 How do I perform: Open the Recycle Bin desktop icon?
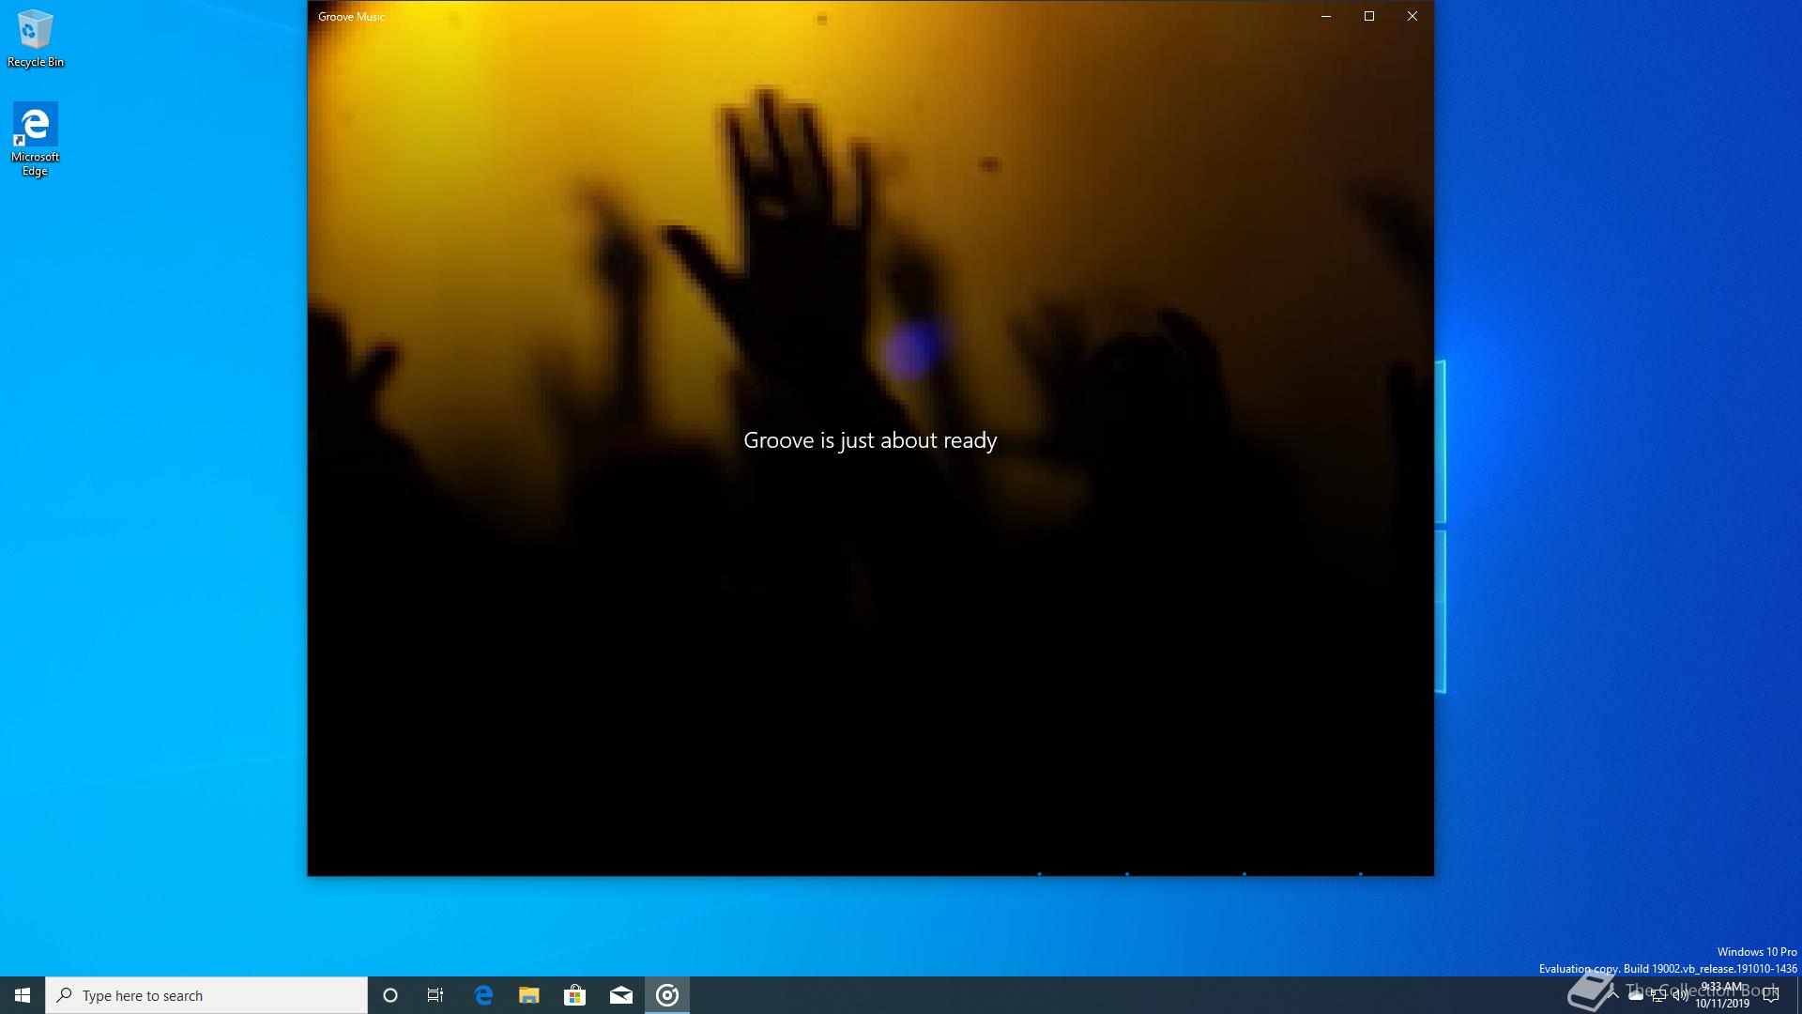35,39
